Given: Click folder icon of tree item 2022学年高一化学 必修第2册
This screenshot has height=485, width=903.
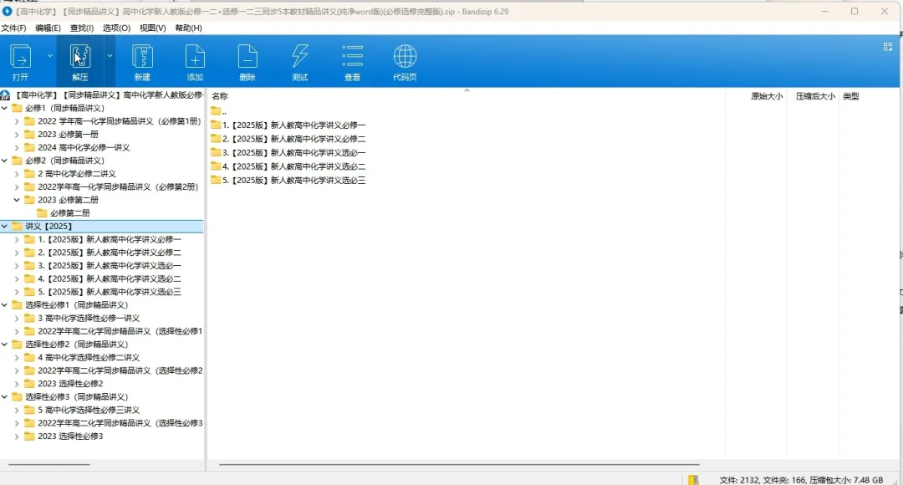Looking at the screenshot, I should [x=29, y=186].
